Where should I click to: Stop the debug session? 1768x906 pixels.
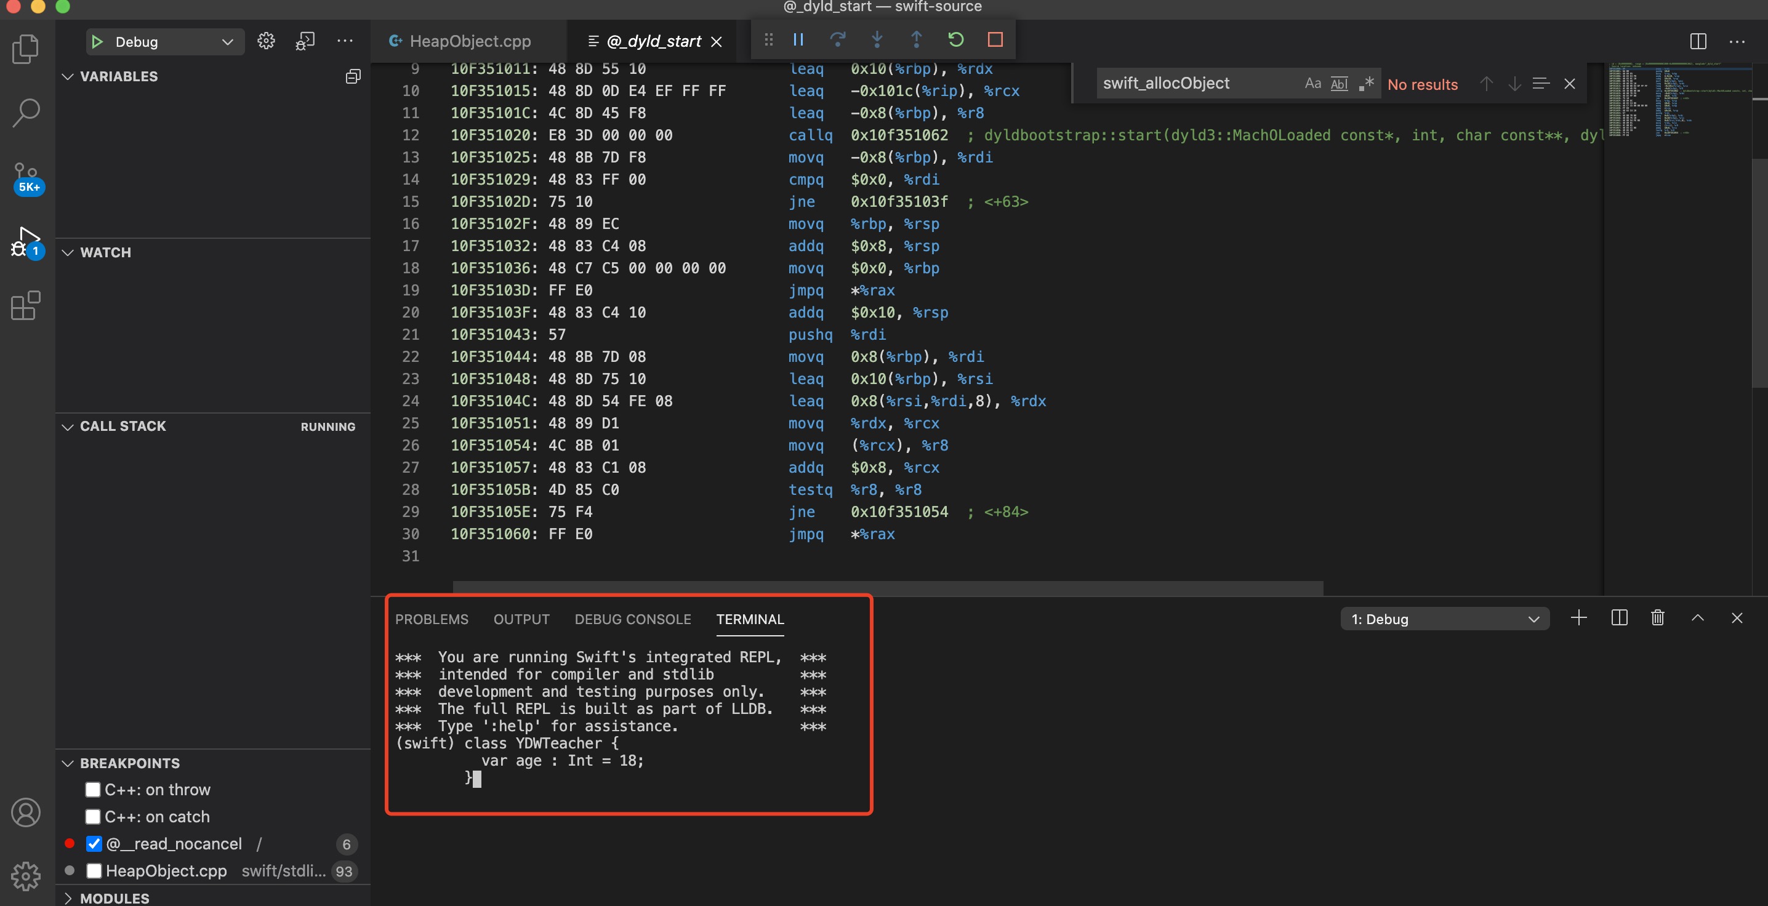[995, 39]
